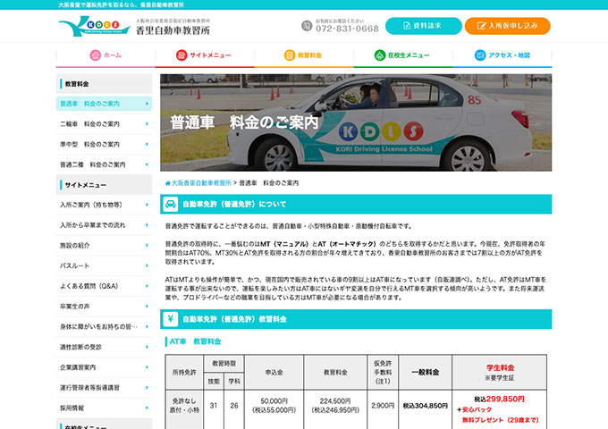Image resolution: width=608 pixels, height=429 pixels.
Task: Click the orange 教習料金 icon
Action: pyautogui.click(x=290, y=55)
